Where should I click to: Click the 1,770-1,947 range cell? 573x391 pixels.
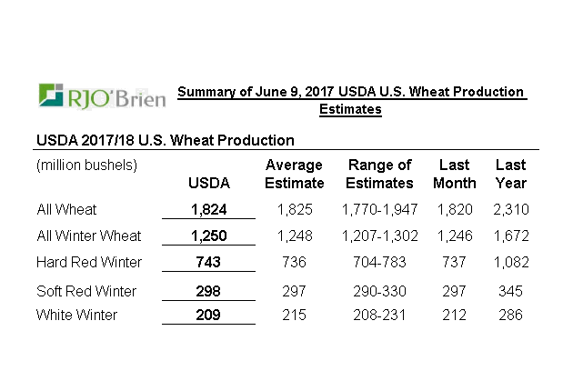tap(379, 209)
